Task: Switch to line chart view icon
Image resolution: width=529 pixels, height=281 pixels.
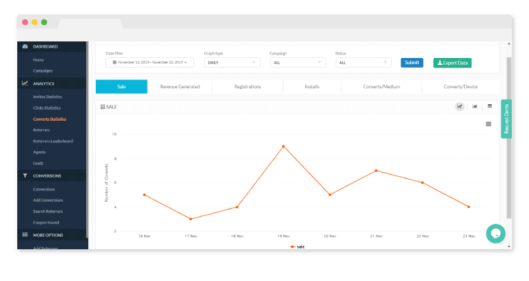Action: (x=459, y=106)
